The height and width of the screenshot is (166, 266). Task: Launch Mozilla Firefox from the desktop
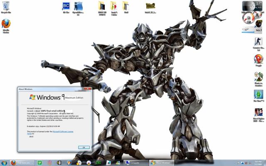tap(6, 26)
